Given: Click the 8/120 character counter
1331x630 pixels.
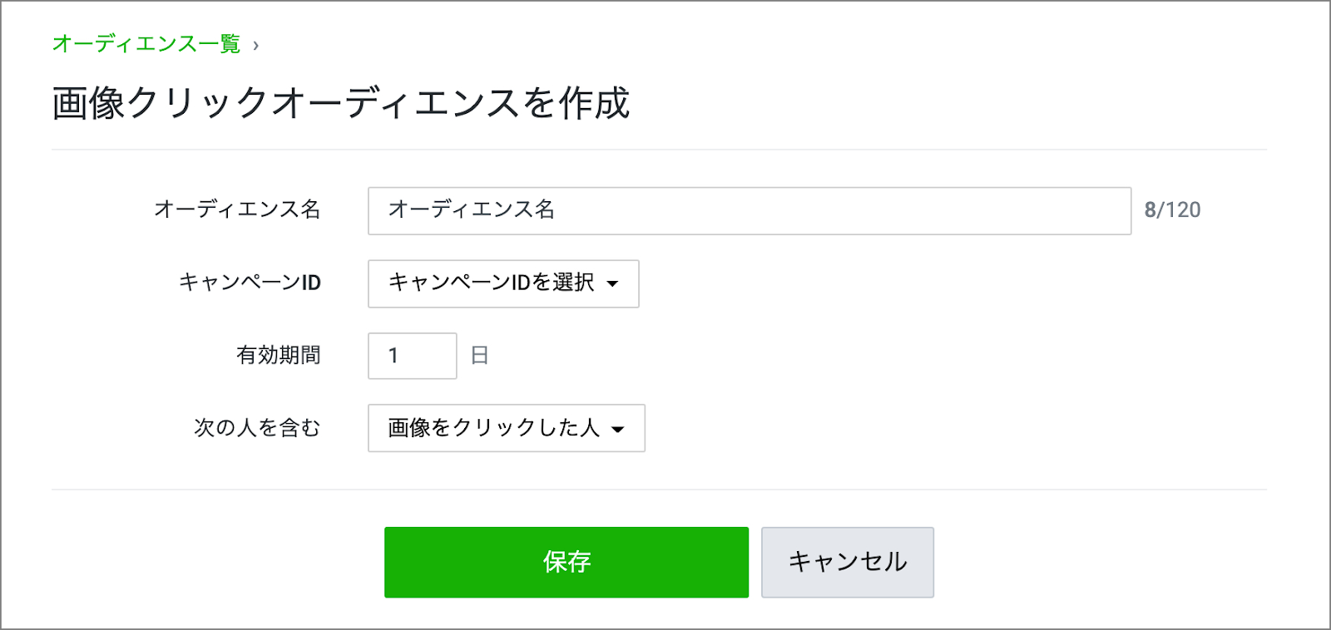Looking at the screenshot, I should 1172,210.
